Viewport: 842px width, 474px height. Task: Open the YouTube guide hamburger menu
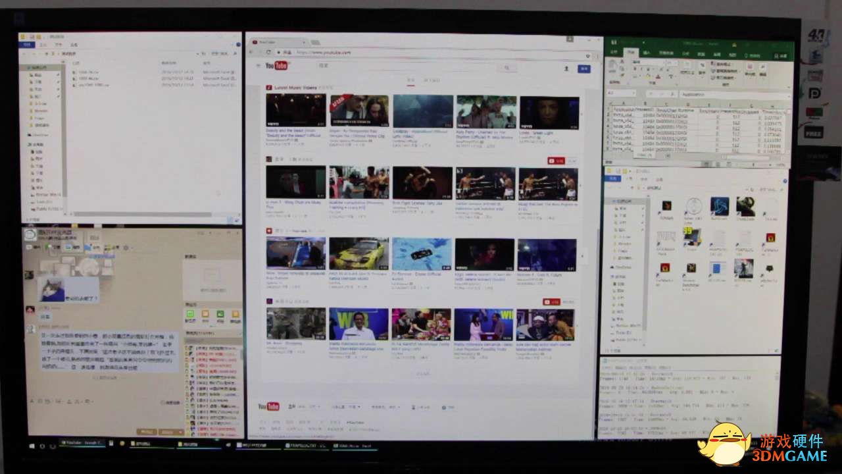point(258,66)
